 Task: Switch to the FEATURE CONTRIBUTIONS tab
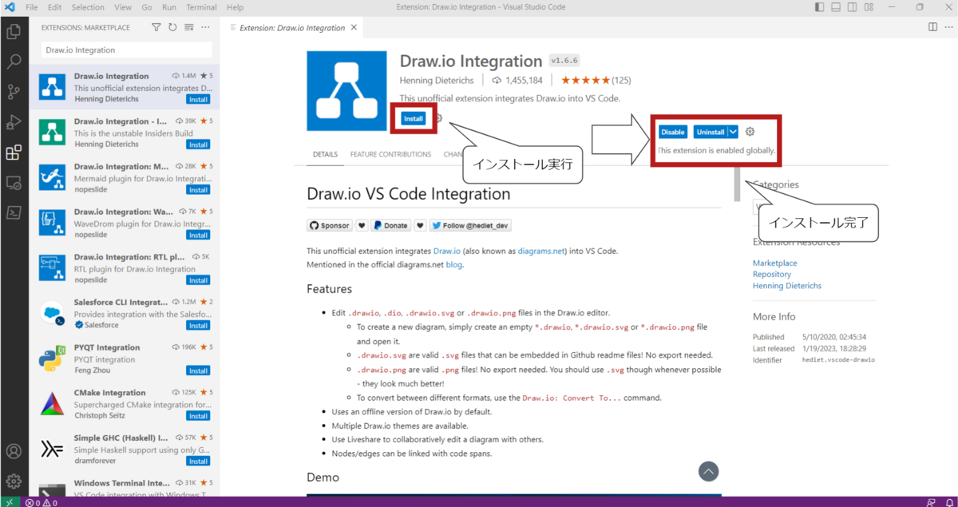pyautogui.click(x=390, y=154)
